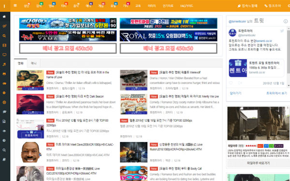Image resolution: width=290 pixels, height=181 pixels.
Task: Open the FAQ가이드 menu item
Action: (187, 6)
